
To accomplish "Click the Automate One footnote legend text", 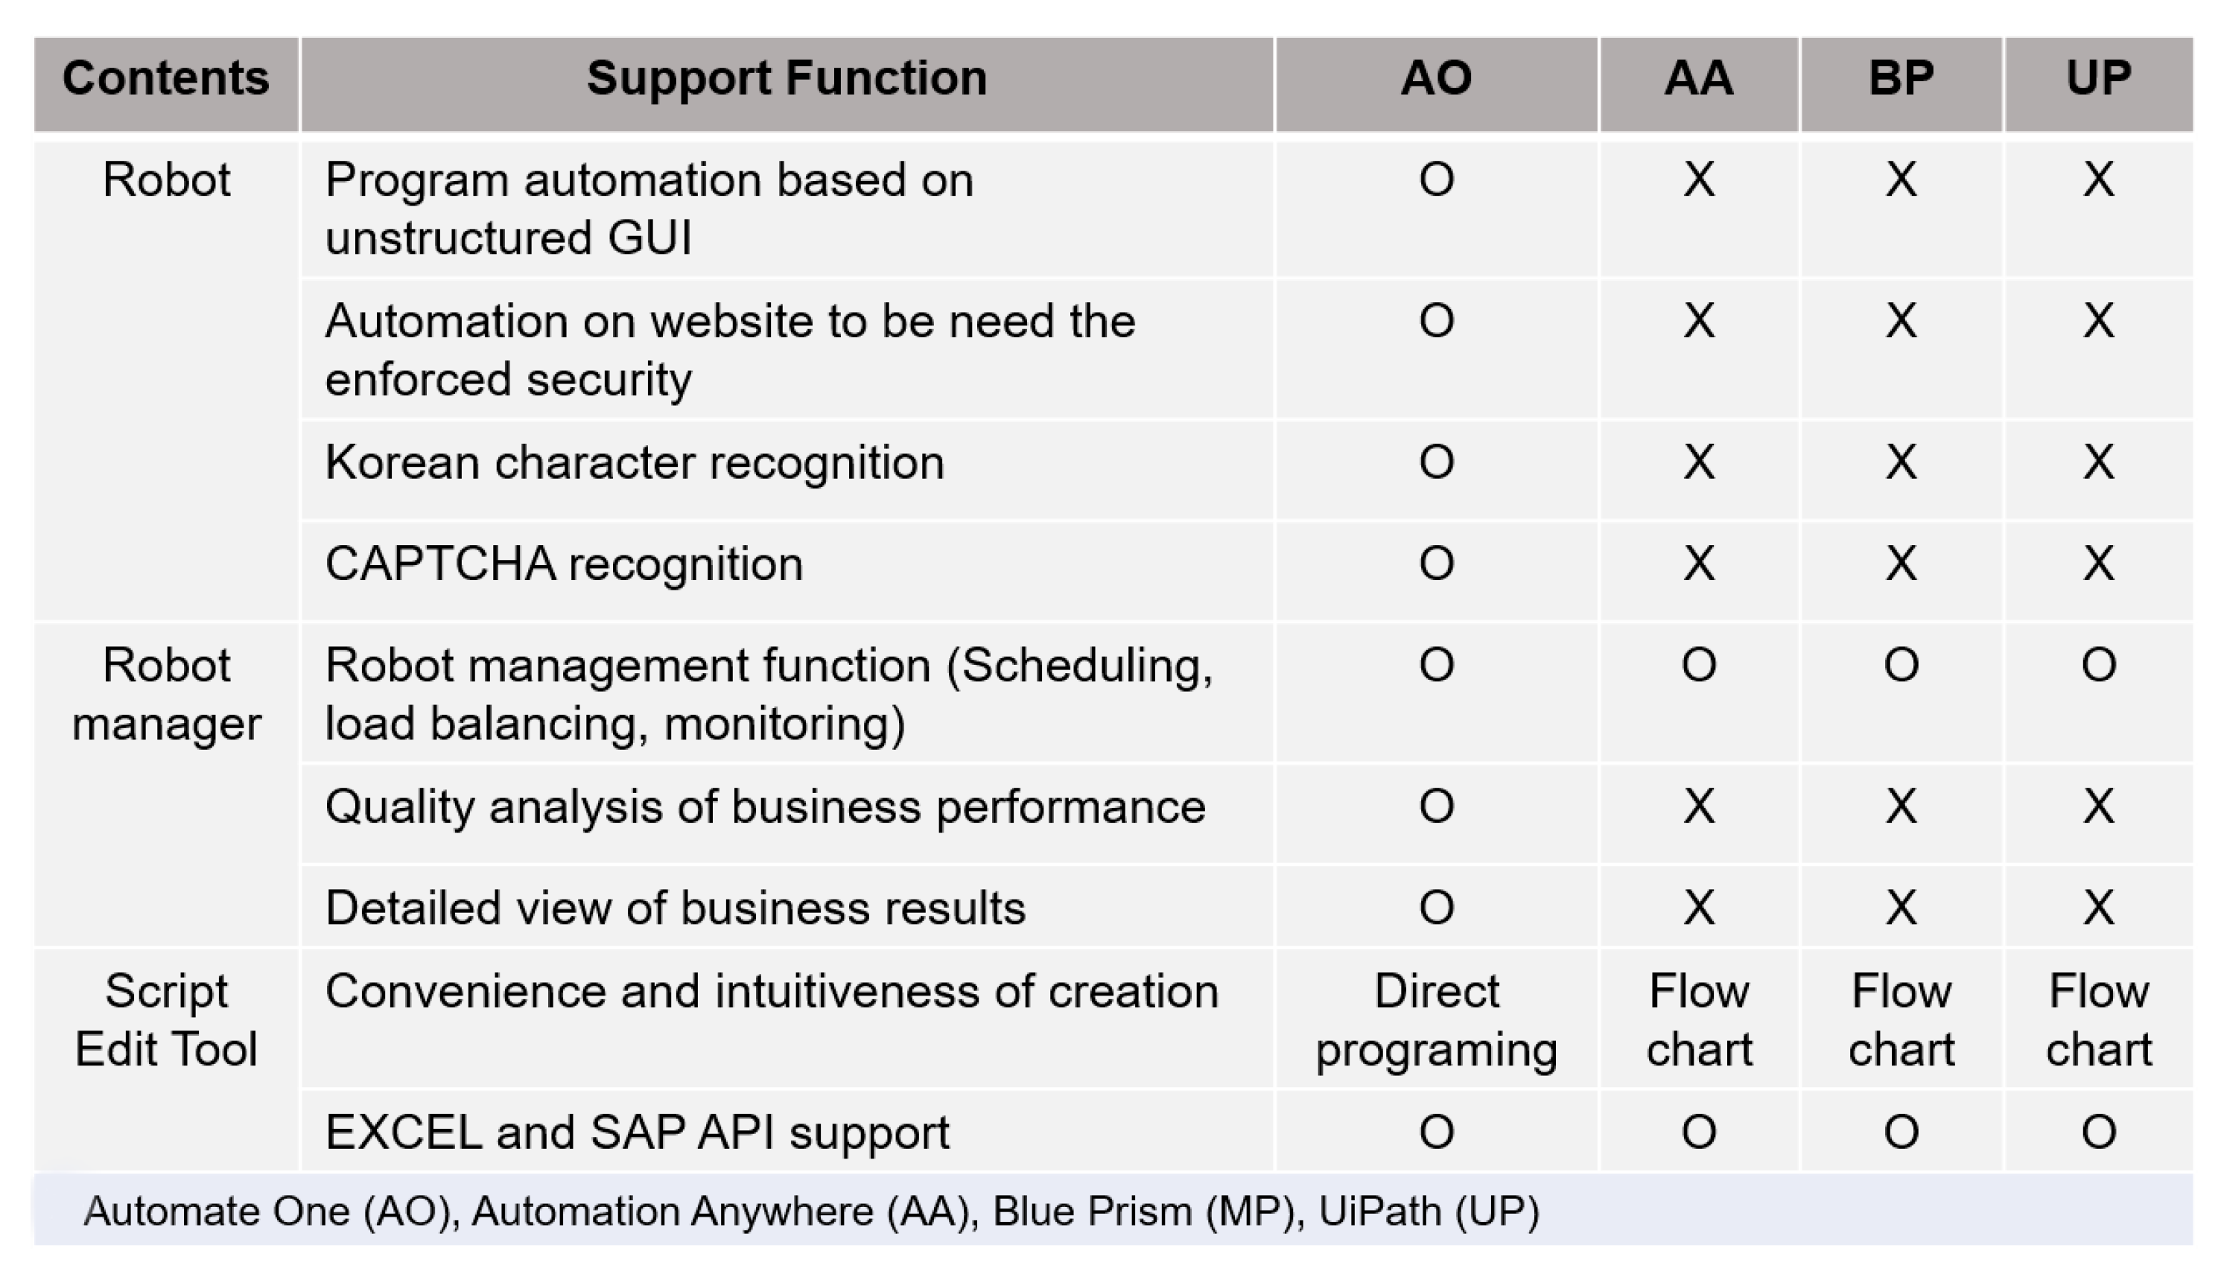I will (810, 1211).
